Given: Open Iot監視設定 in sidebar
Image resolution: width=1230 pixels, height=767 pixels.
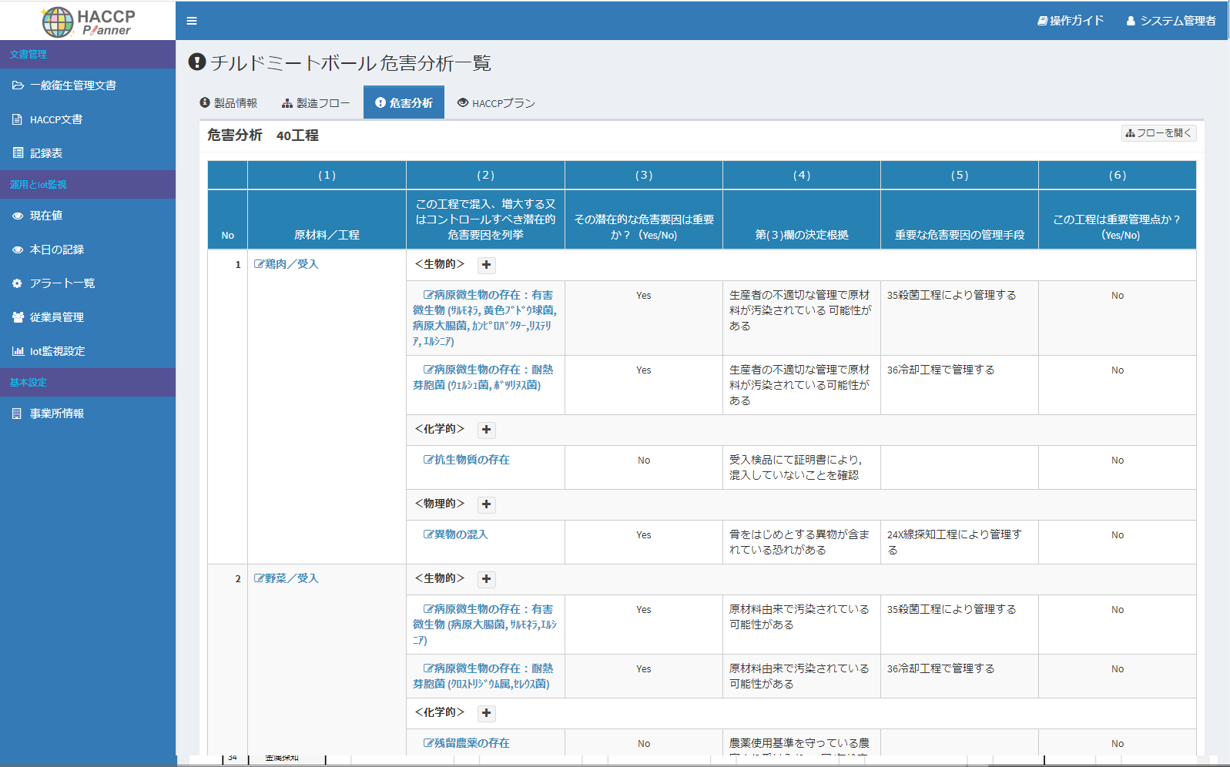Looking at the screenshot, I should (x=88, y=351).
